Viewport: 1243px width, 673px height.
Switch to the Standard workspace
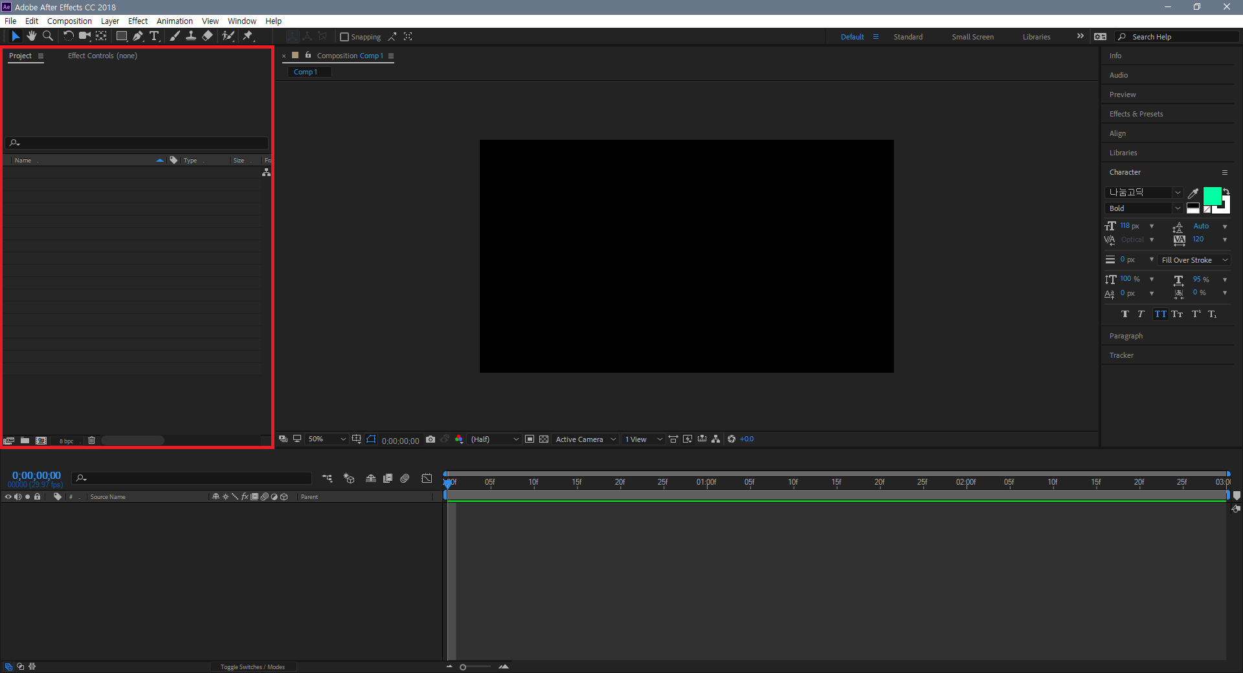coord(908,37)
